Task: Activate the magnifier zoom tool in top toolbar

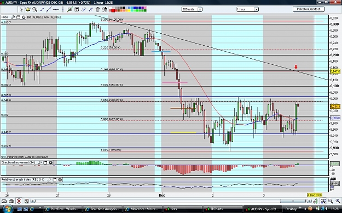Action: (34, 9)
